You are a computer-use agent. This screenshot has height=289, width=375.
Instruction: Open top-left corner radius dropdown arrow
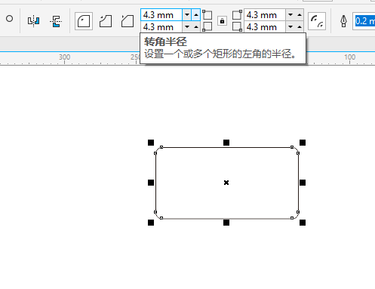pyautogui.click(x=187, y=15)
